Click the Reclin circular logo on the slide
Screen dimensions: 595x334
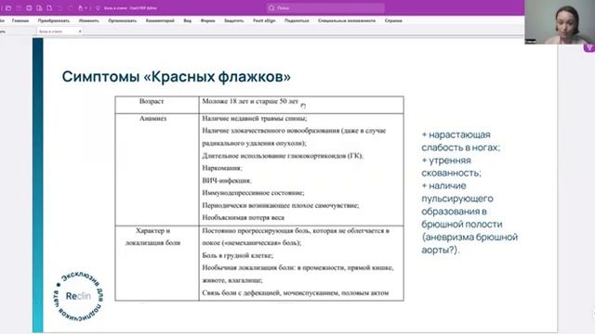pos(78,296)
